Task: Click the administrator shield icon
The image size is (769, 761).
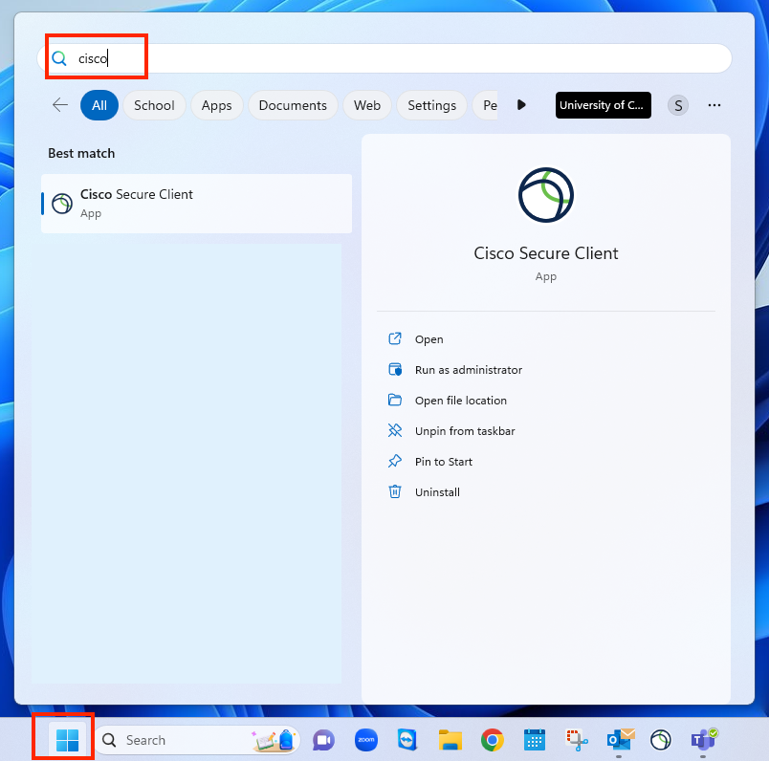Action: point(395,369)
